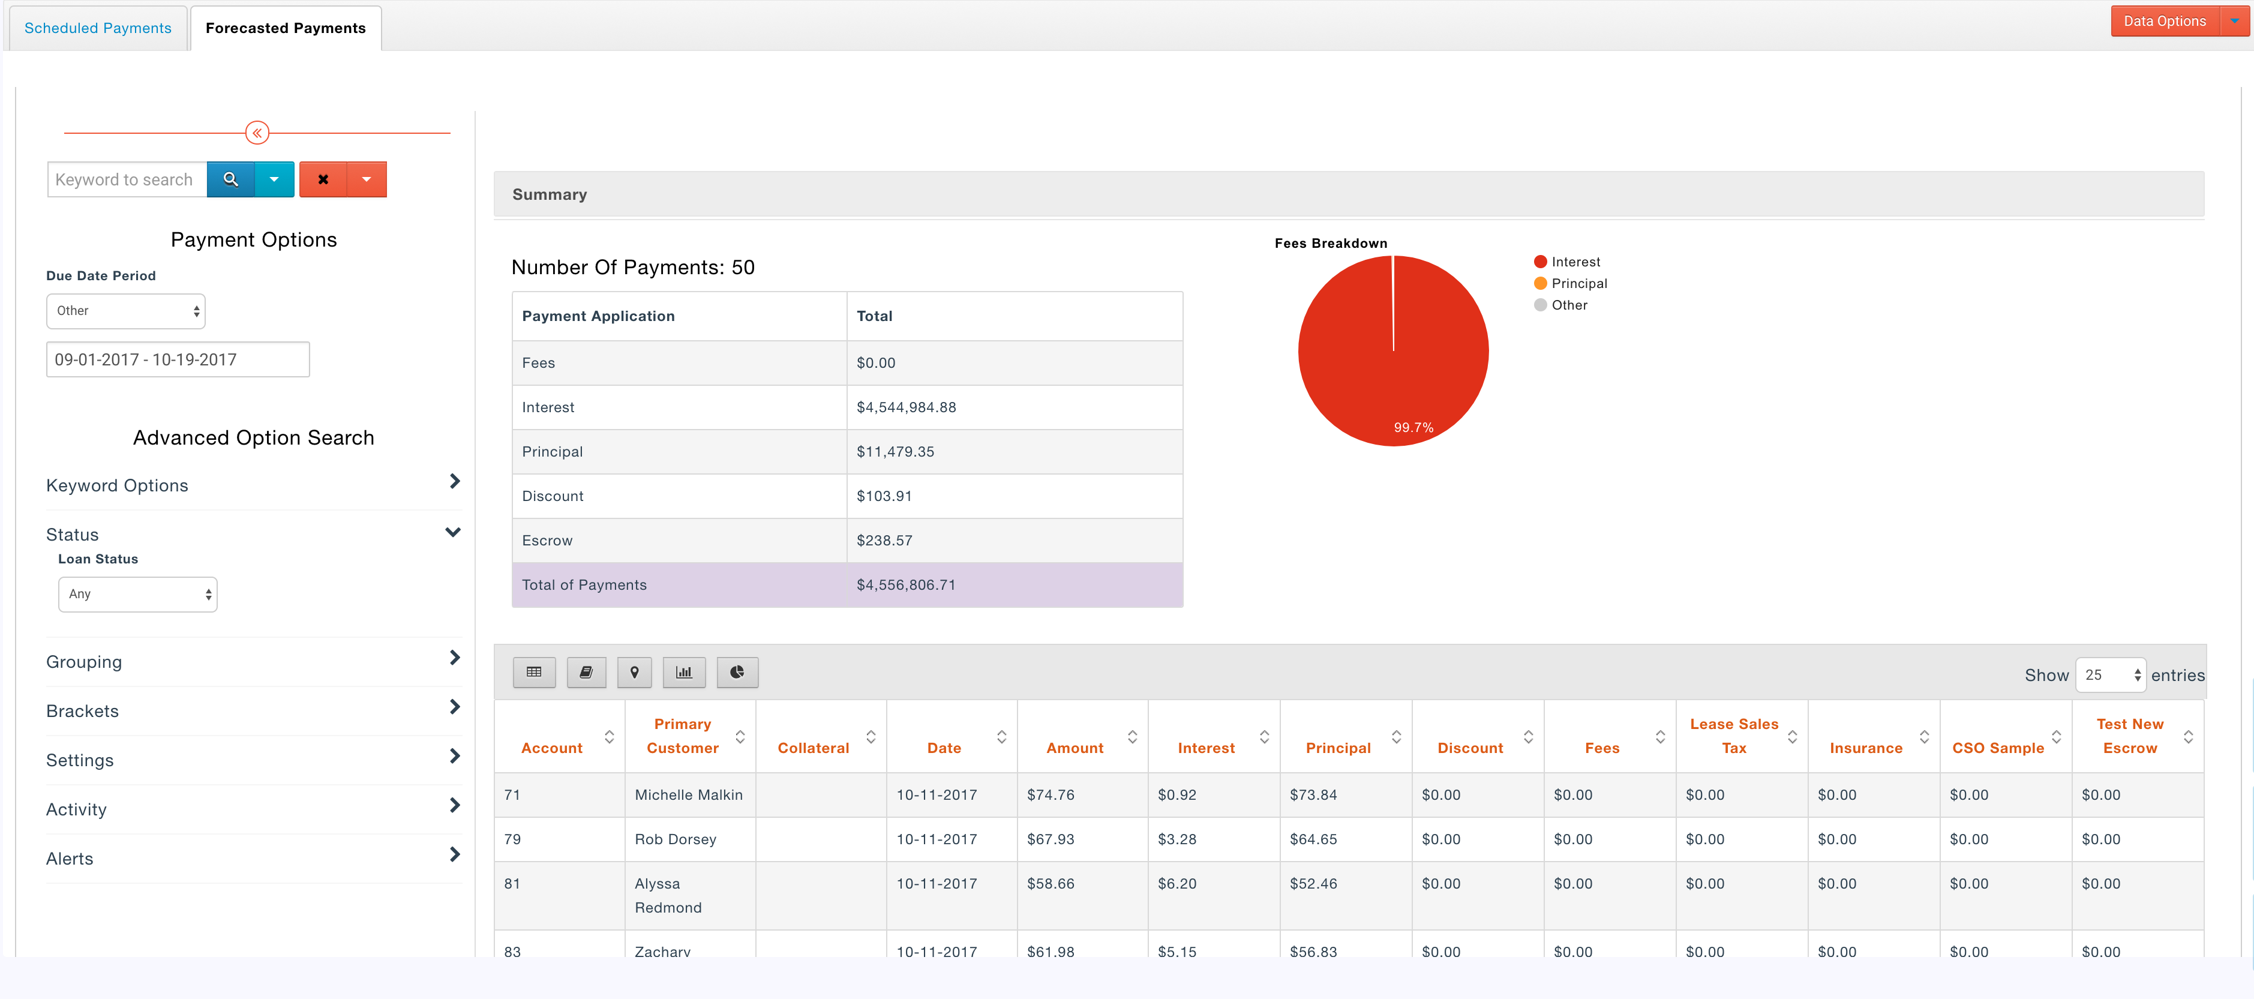
Task: Sort by CSO Sample column arrows
Action: pyautogui.click(x=2057, y=737)
